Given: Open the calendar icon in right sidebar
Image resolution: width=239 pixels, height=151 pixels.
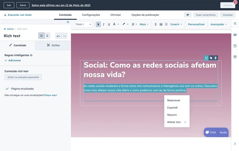Looking at the screenshot, I should [235, 57].
